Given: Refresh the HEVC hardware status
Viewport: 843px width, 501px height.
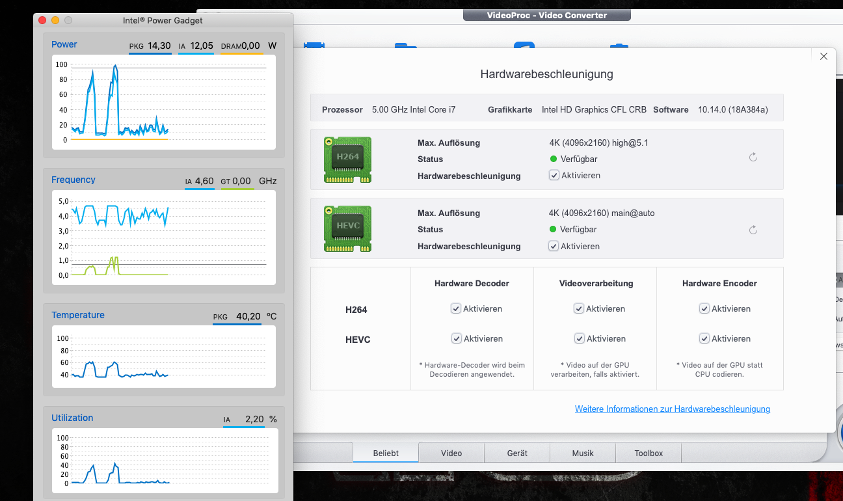Looking at the screenshot, I should [x=753, y=230].
